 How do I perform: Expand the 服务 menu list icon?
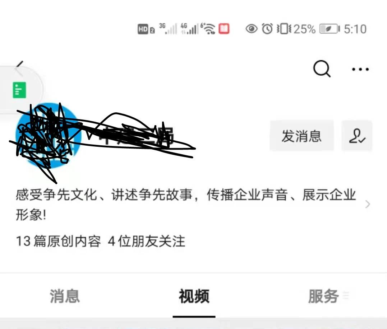pos(346,295)
